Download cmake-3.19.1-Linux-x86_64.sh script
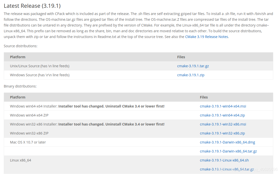 coord(224,160)
